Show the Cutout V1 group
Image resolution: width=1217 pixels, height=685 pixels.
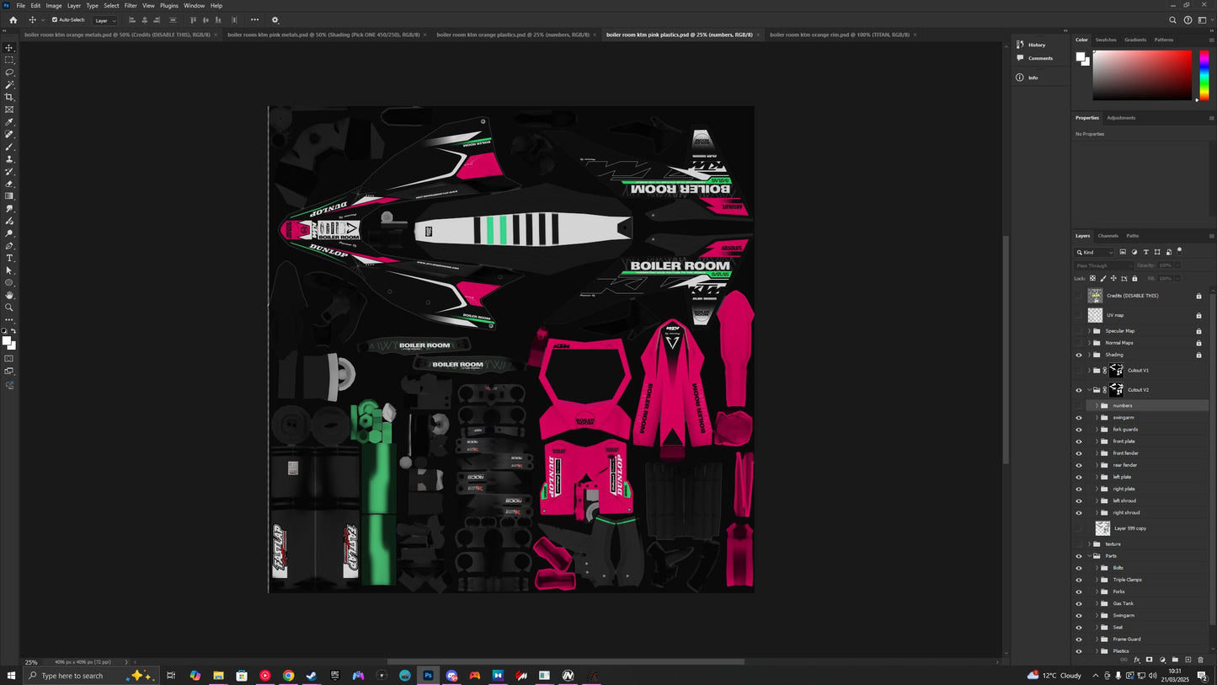tap(1079, 370)
